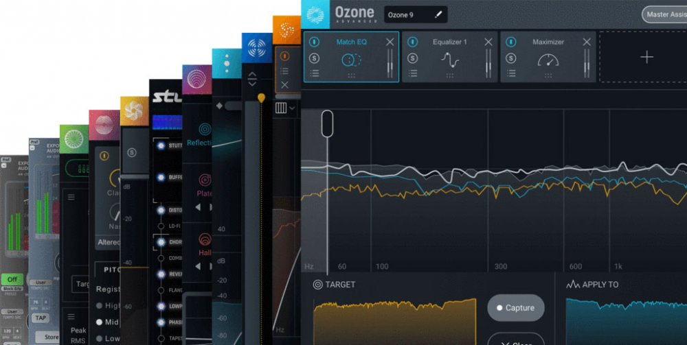
Task: Click the Ozone 9 preset name field
Action: point(416,15)
